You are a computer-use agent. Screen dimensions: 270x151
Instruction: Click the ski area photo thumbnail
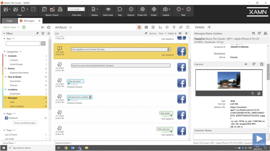pyautogui.click(x=229, y=80)
